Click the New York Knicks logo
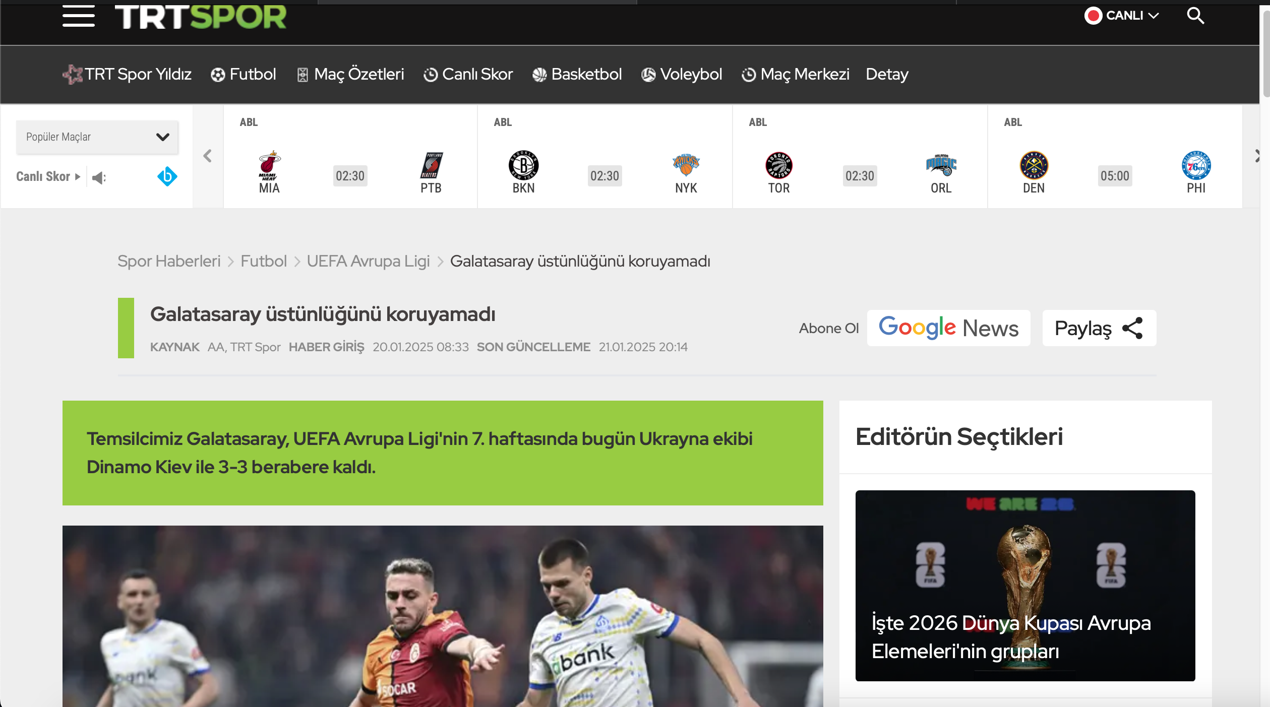Image resolution: width=1270 pixels, height=707 pixels. (x=686, y=165)
